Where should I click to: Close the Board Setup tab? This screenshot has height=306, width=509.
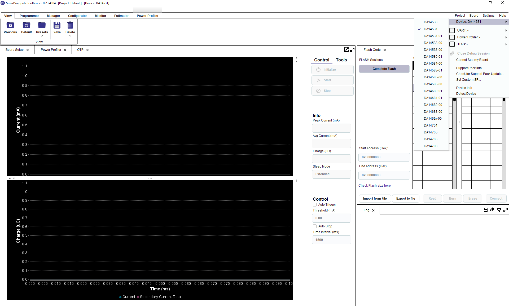pyautogui.click(x=28, y=50)
